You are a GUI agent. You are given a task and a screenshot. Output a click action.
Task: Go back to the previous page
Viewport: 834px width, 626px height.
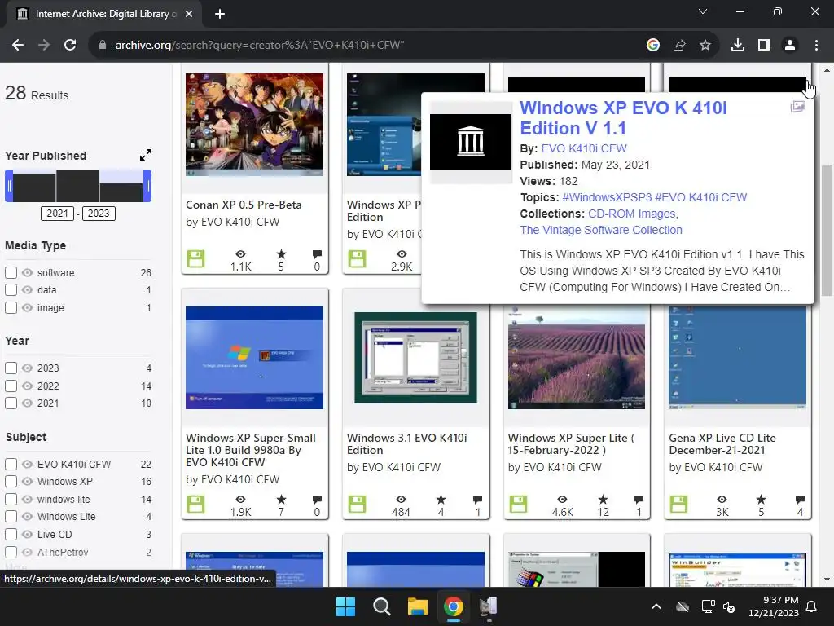pos(18,46)
